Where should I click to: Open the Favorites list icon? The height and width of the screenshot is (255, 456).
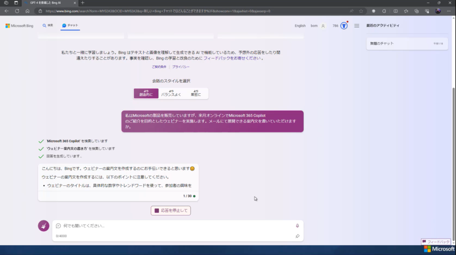coord(406,11)
